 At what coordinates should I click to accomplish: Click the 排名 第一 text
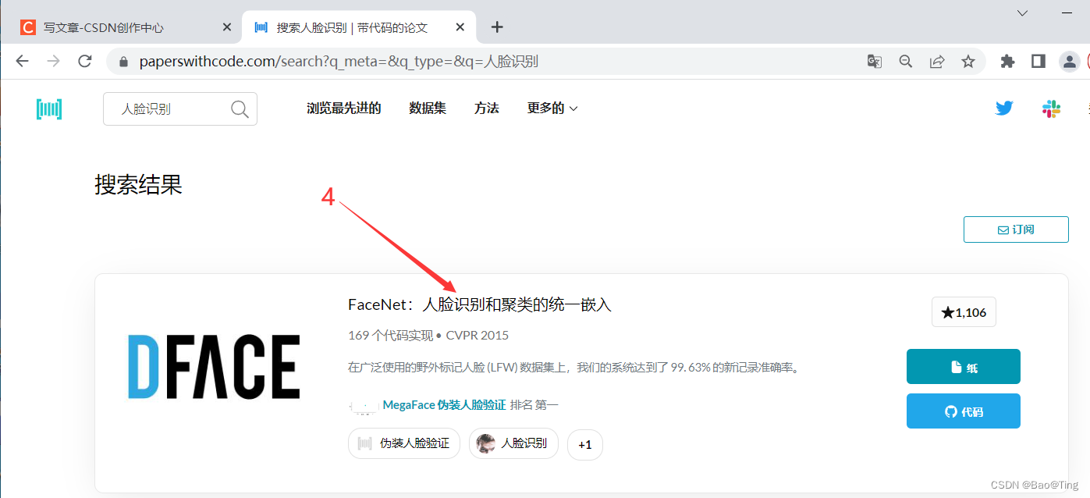coord(534,405)
